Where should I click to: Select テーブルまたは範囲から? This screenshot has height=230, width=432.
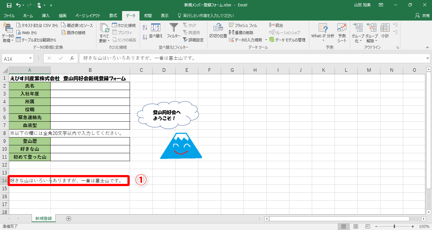[x=36, y=40]
